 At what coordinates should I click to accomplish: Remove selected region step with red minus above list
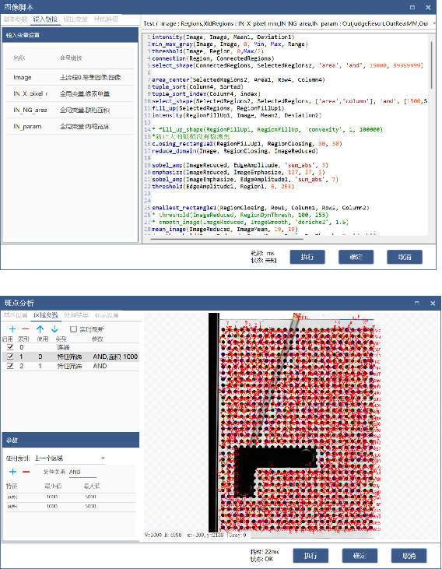[26, 329]
